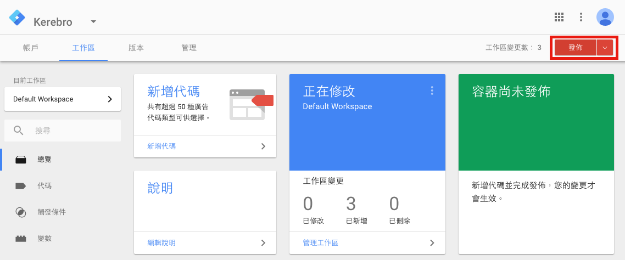Image resolution: width=625 pixels, height=260 pixels.
Task: Open the three-dot more options menu
Action: (x=581, y=17)
